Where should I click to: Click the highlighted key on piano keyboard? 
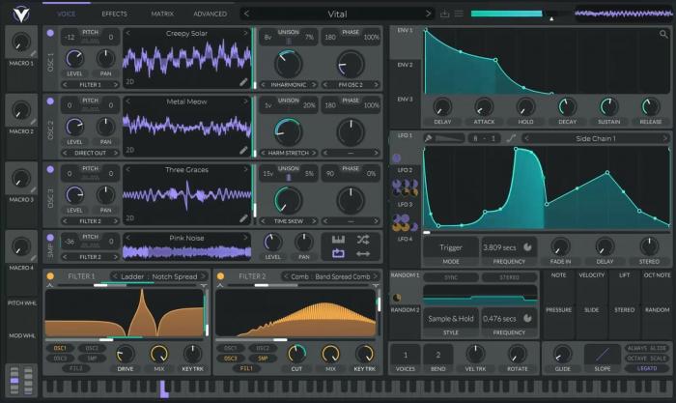pyautogui.click(x=164, y=389)
